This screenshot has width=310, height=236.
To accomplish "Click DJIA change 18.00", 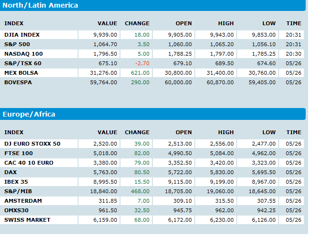I will (142, 35).
